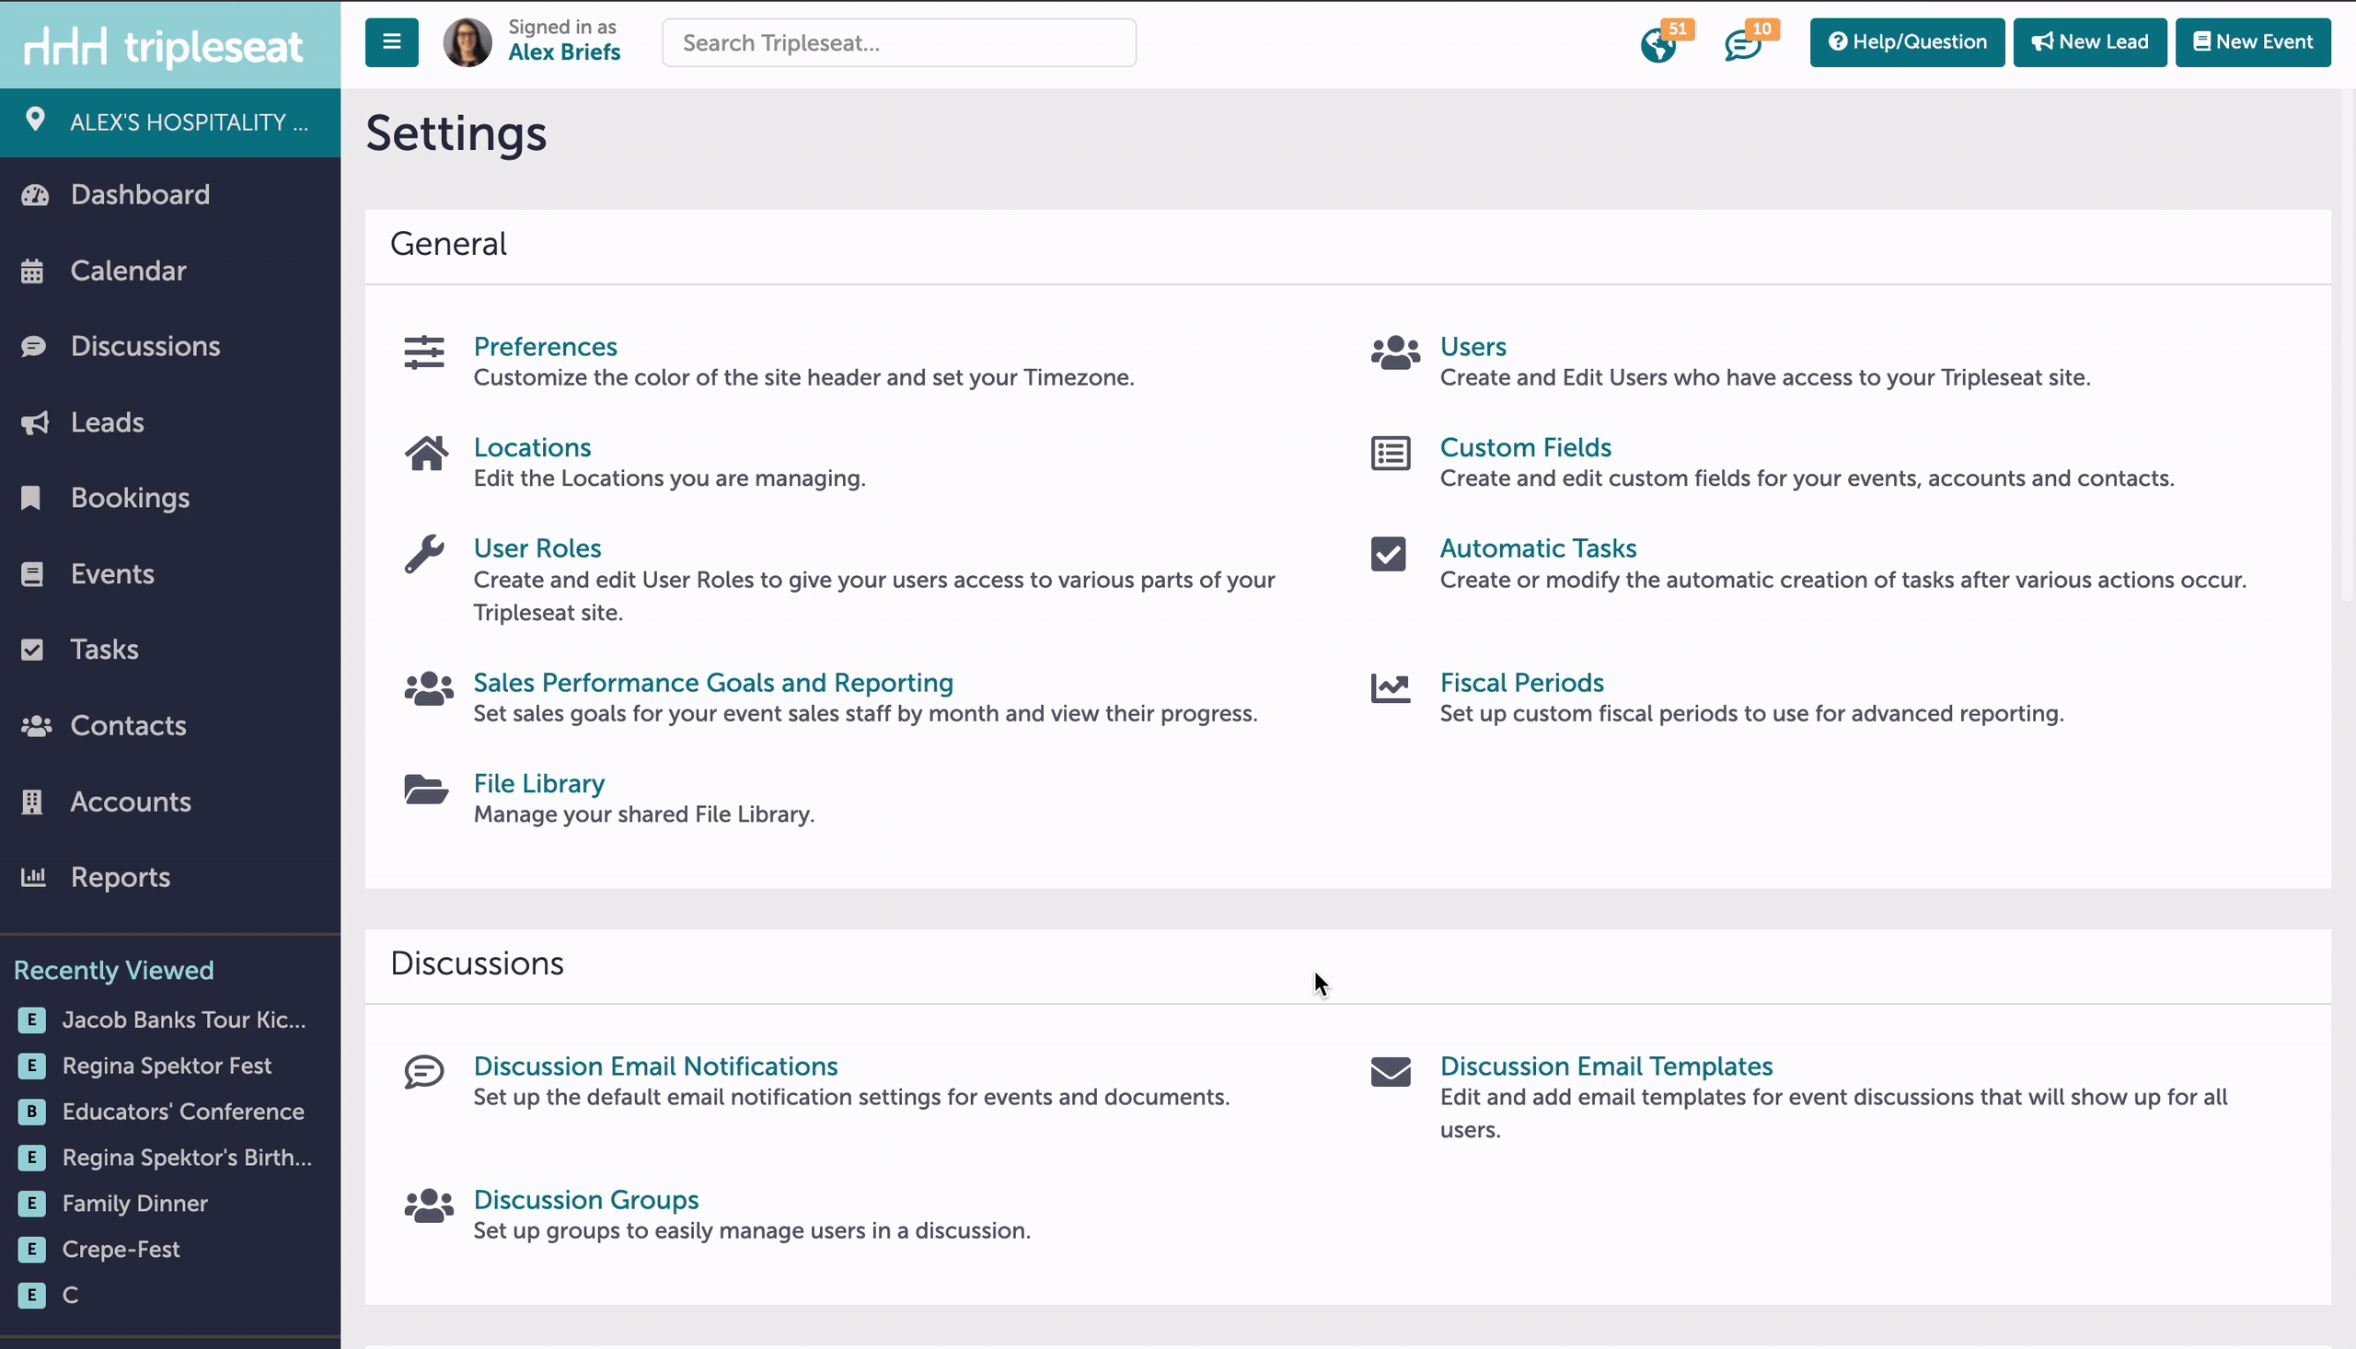The height and width of the screenshot is (1349, 2356).
Task: Open the Custom Fields link
Action: (1526, 447)
